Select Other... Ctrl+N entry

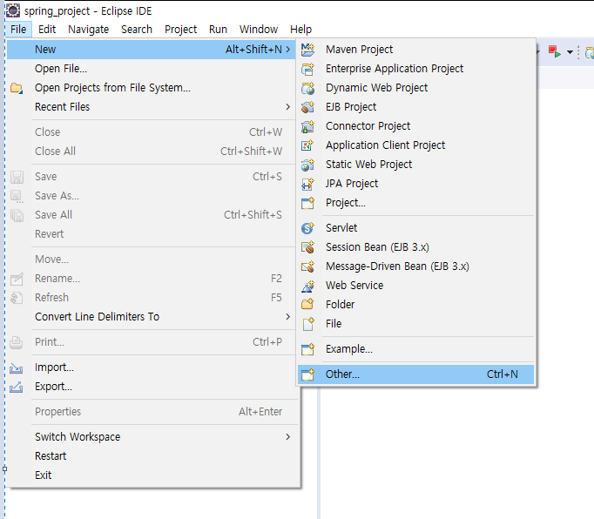(416, 374)
